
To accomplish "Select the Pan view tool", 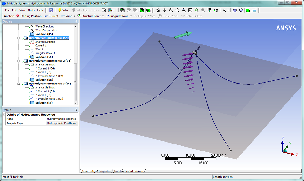I will pos(165,10).
